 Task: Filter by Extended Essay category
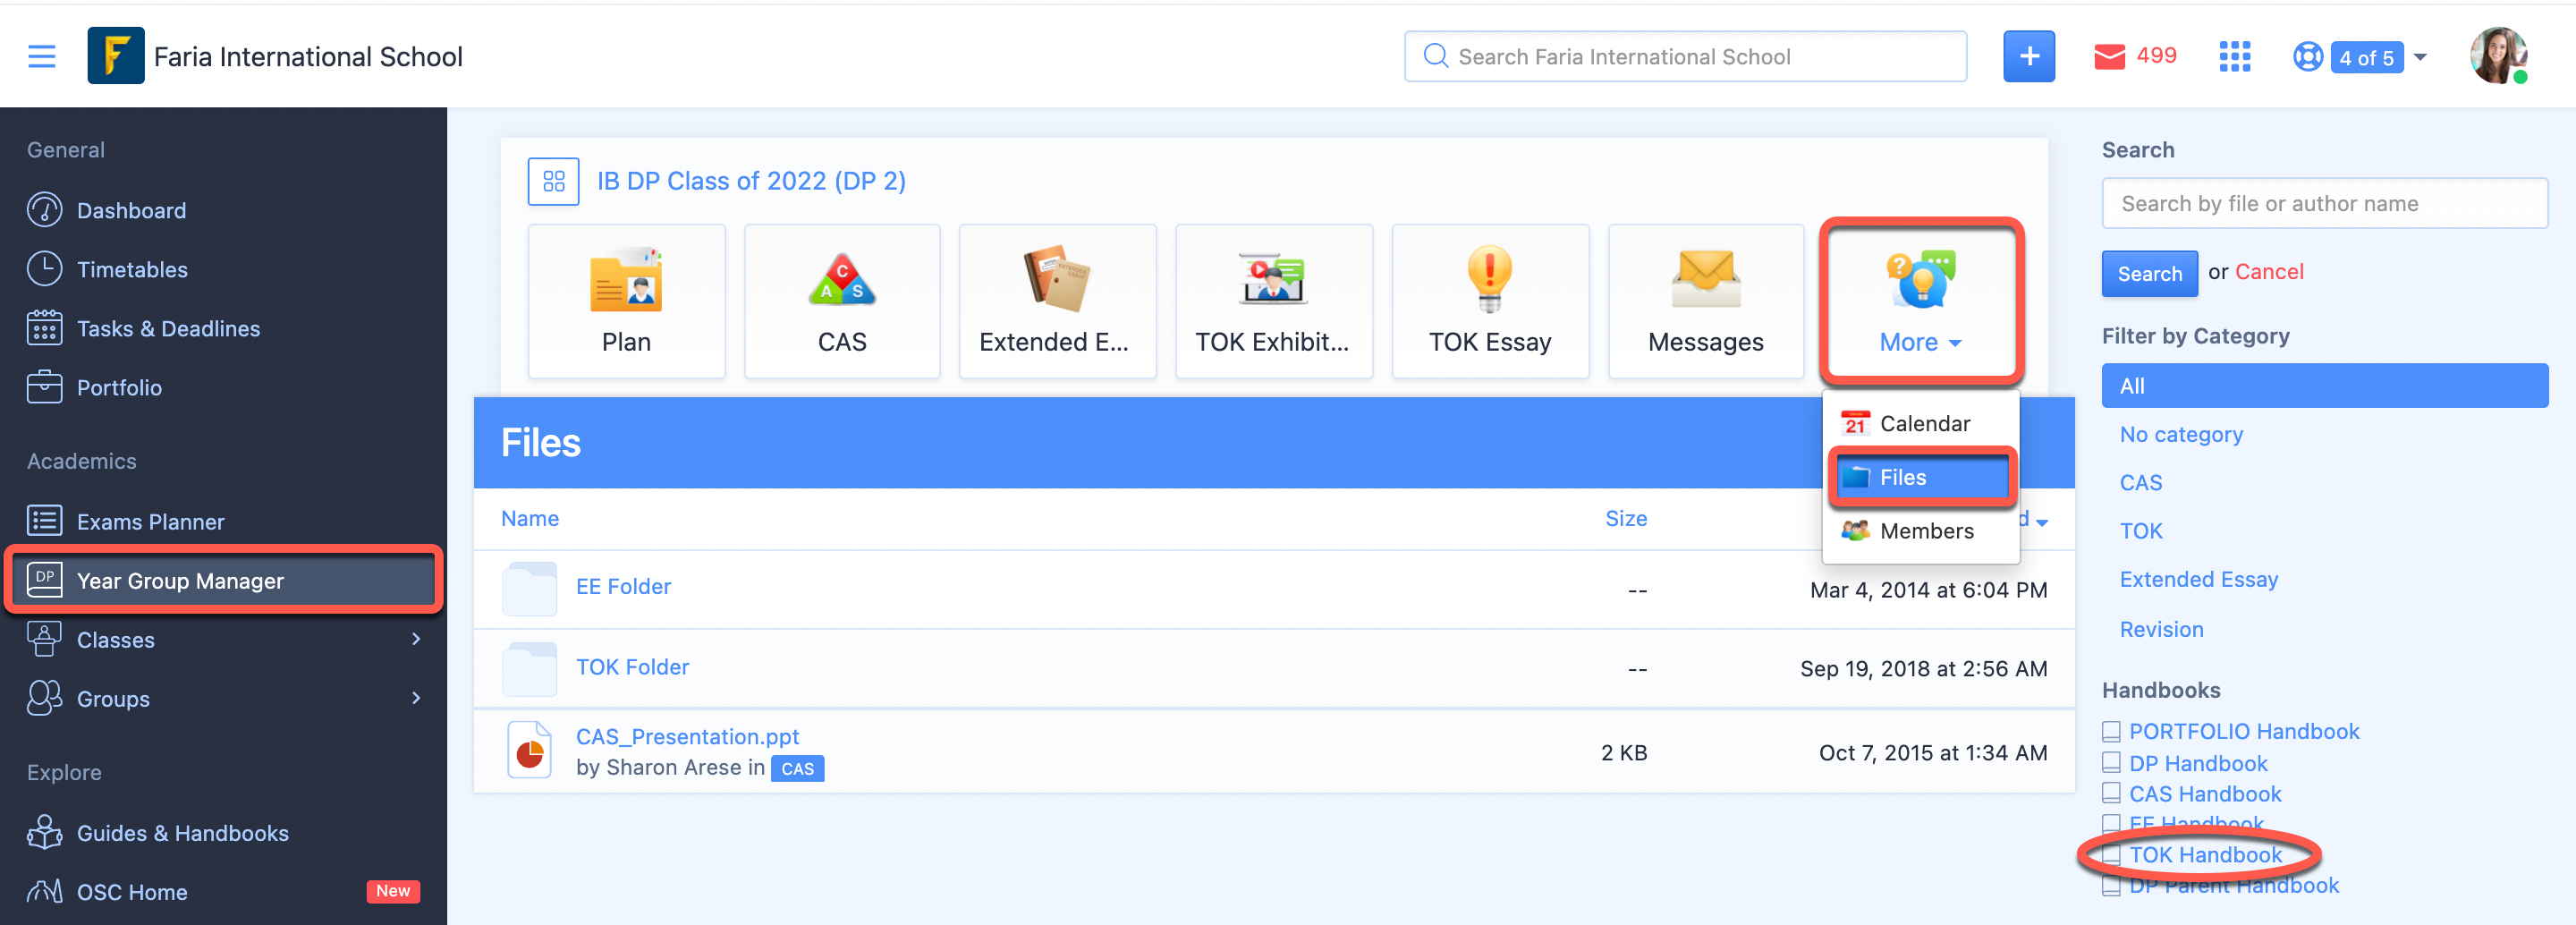tap(2198, 579)
